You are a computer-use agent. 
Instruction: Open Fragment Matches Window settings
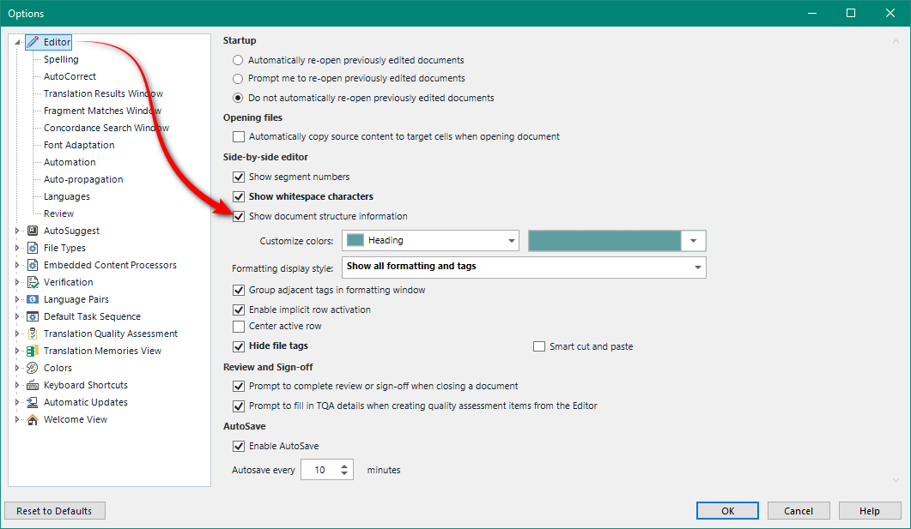tap(102, 111)
